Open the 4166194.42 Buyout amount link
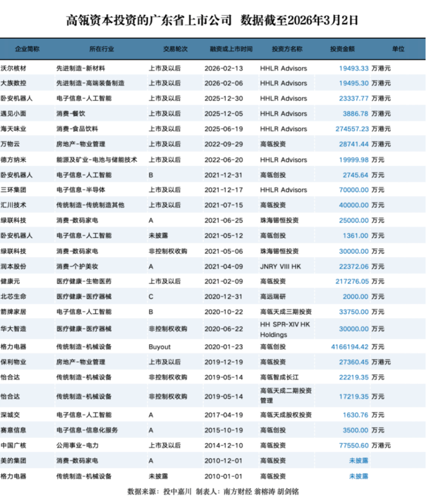 pyautogui.click(x=349, y=347)
